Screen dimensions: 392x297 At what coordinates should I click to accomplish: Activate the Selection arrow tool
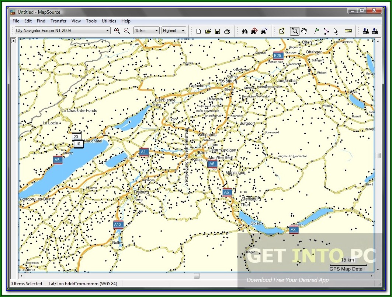tap(336, 31)
